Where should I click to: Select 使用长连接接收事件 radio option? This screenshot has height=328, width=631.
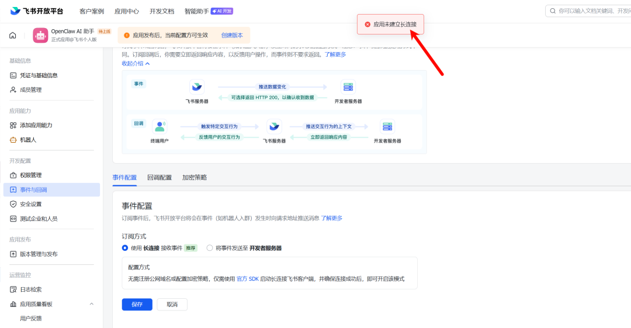(125, 248)
